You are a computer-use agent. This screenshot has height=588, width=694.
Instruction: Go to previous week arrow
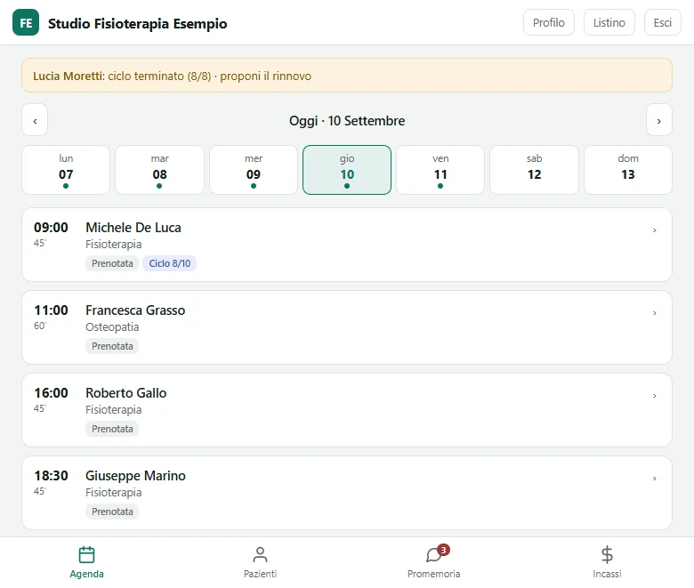point(35,120)
